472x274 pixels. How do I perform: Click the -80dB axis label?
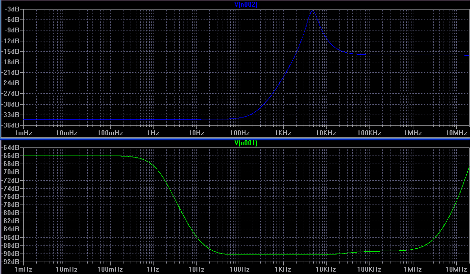11,213
